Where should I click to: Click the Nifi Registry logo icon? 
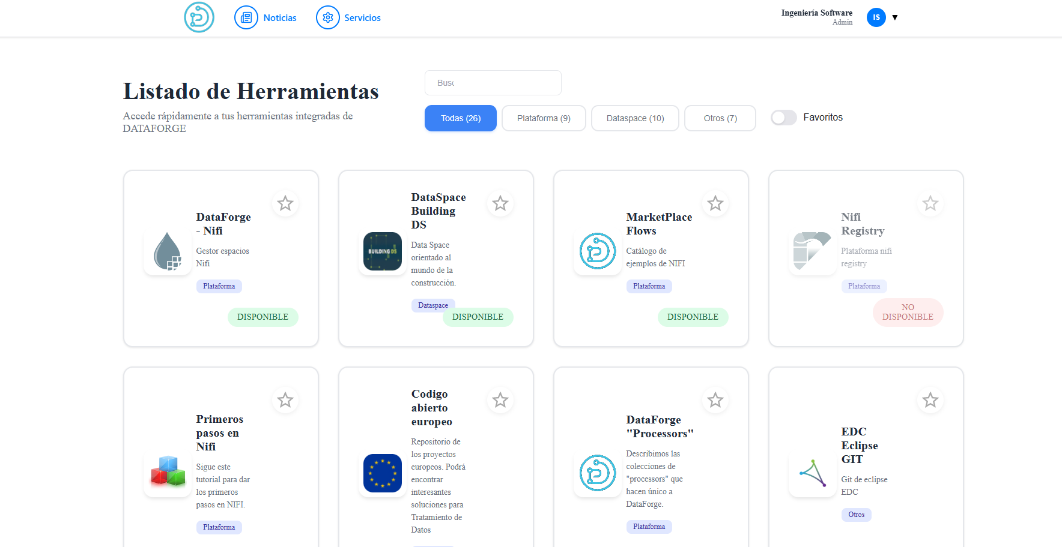pyautogui.click(x=813, y=251)
